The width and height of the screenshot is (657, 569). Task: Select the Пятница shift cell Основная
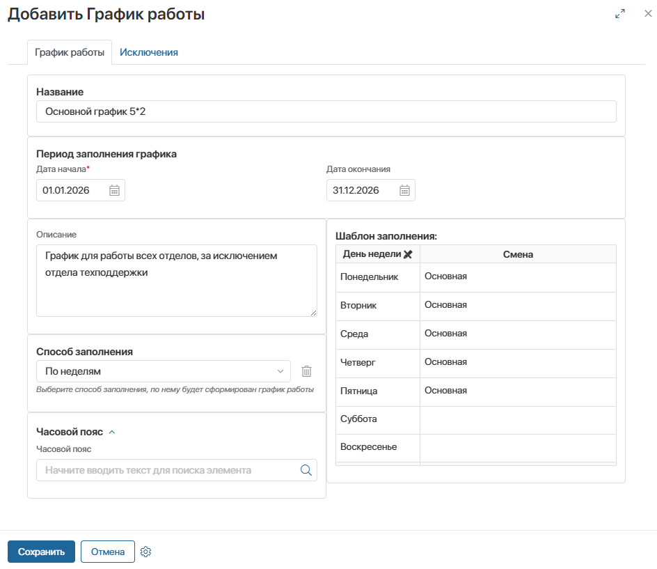[518, 391]
